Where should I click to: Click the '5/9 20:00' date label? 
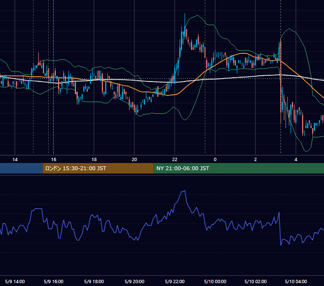[x=134, y=281]
